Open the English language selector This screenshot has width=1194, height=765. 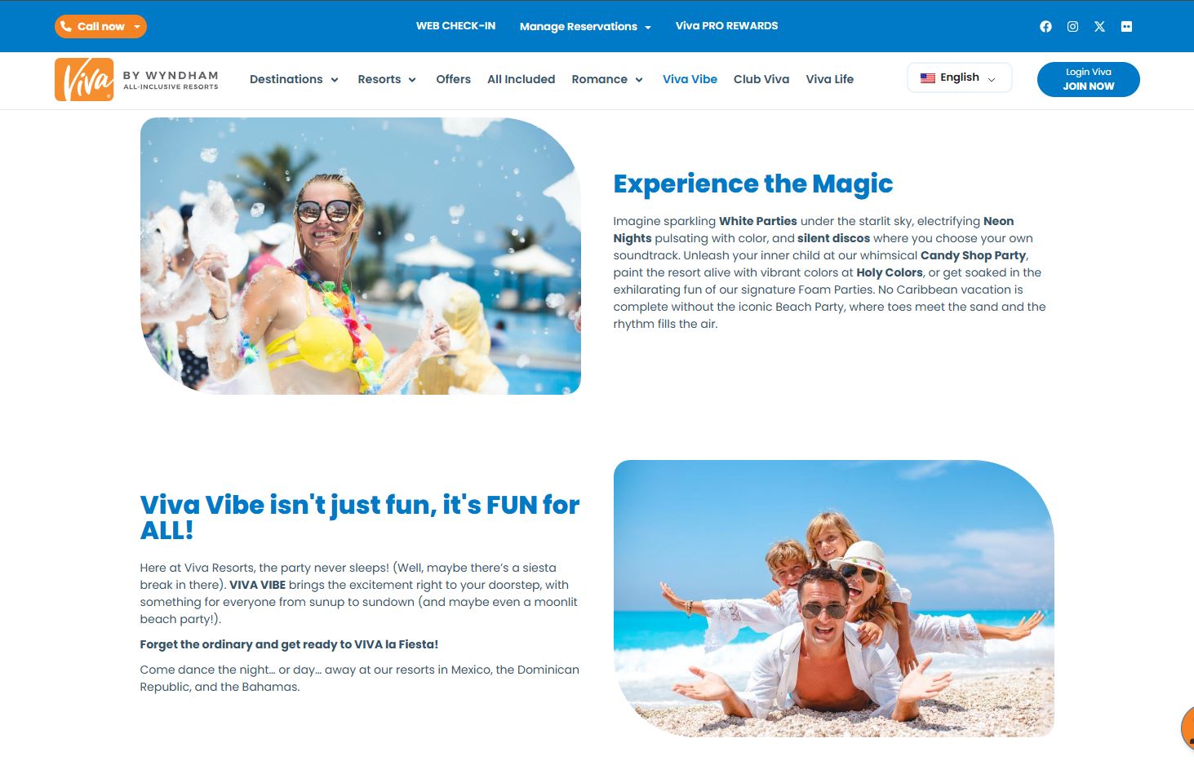pyautogui.click(x=959, y=77)
